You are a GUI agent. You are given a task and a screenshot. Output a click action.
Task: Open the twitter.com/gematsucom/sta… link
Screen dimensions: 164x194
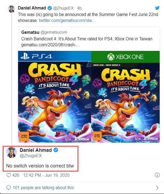pos(67,20)
